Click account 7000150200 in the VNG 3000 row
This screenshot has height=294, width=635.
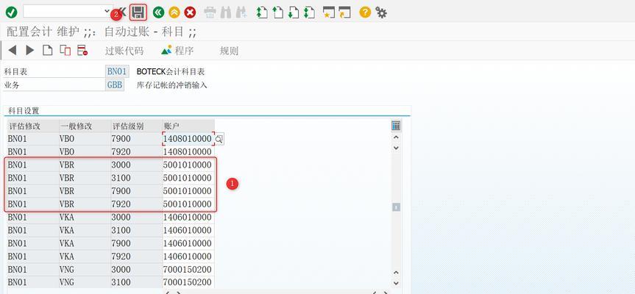(x=188, y=269)
